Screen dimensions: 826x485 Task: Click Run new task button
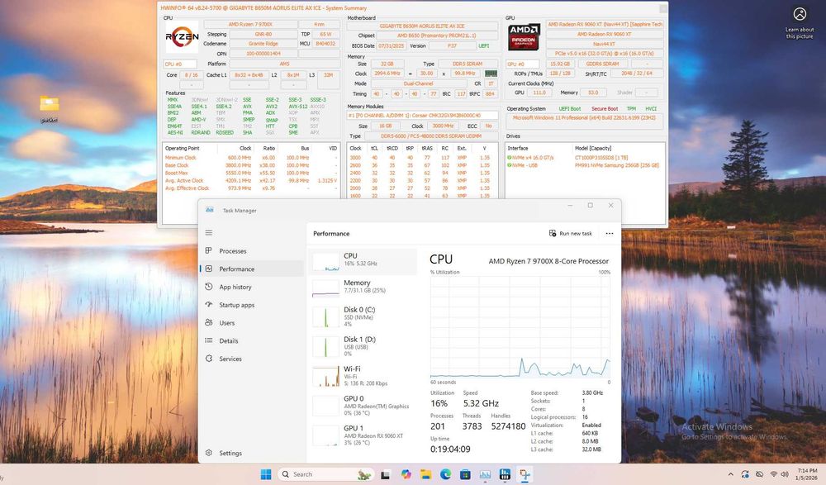(x=571, y=233)
